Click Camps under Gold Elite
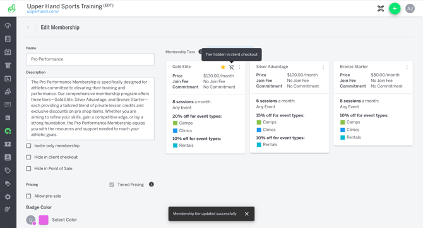Viewport: 423px width, 228px height. tap(186, 123)
